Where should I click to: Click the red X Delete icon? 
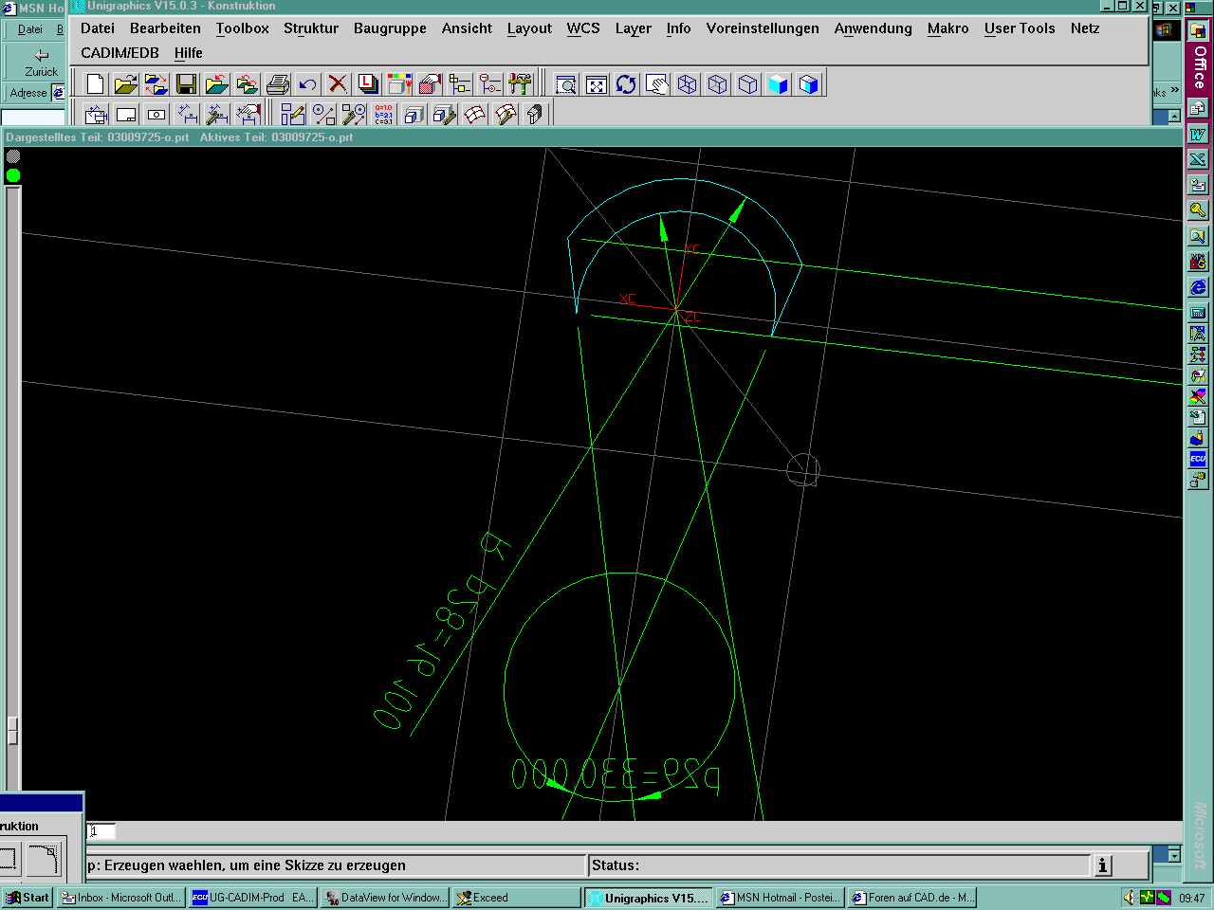pos(338,84)
